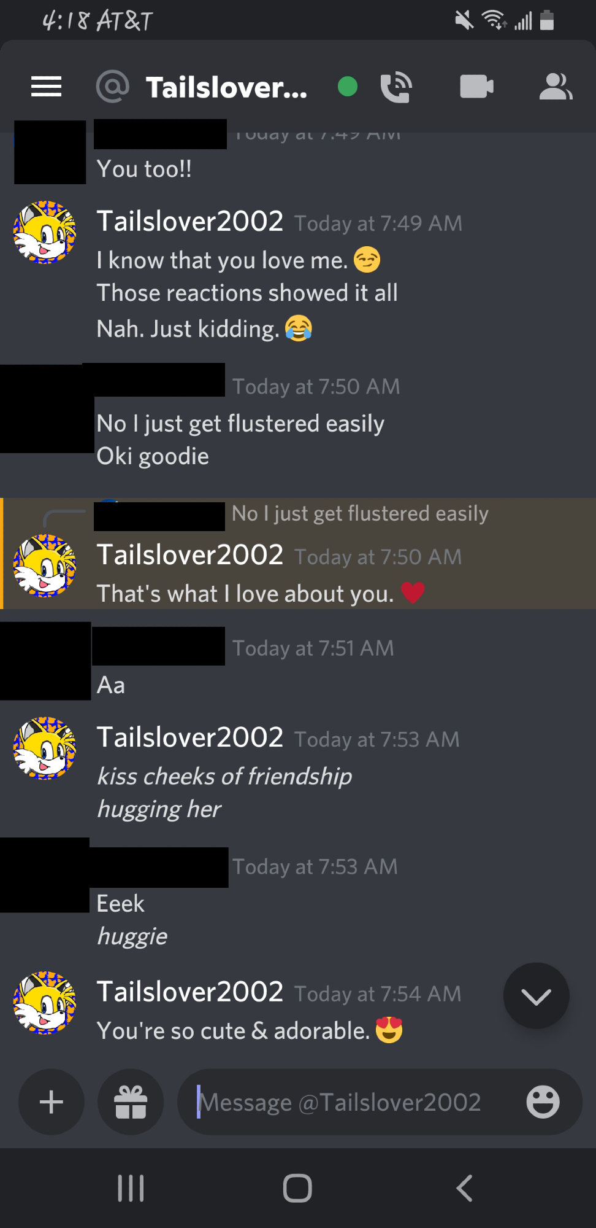The height and width of the screenshot is (1228, 596).
Task: Tap the green online status dot
Action: (348, 87)
